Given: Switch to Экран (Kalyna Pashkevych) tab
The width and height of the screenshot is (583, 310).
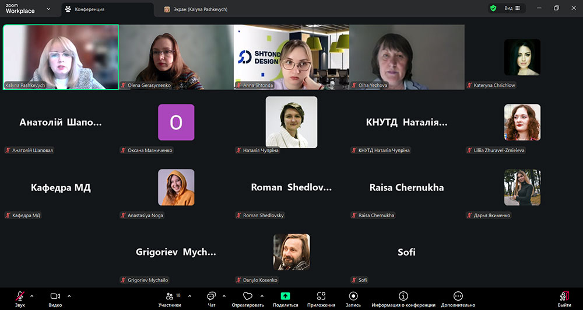Looking at the screenshot, I should (198, 9).
